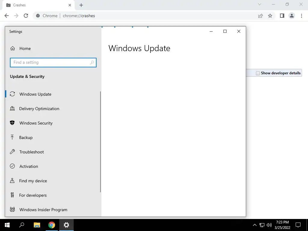Open the Chrome three-dot menu
The width and height of the screenshot is (308, 231).
[301, 16]
